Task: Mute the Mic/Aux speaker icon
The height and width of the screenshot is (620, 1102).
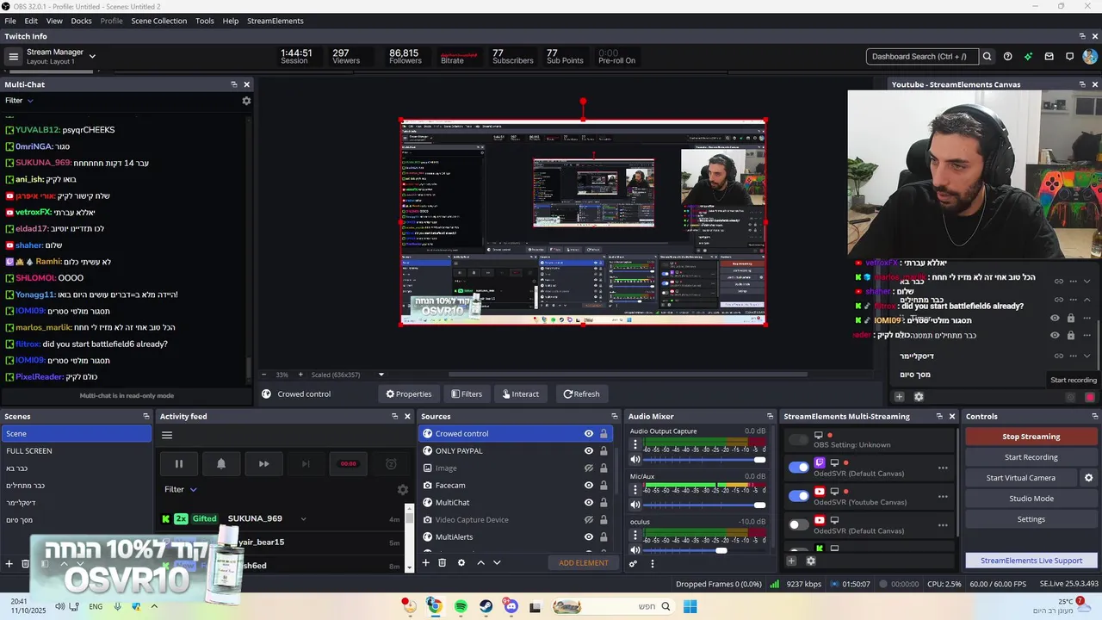Action: tap(635, 505)
